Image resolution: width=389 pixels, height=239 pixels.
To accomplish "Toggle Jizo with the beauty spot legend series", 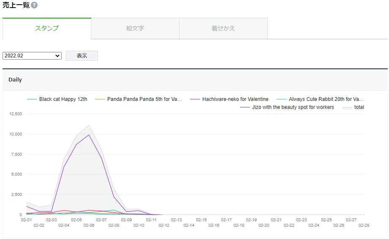I will [x=287, y=107].
